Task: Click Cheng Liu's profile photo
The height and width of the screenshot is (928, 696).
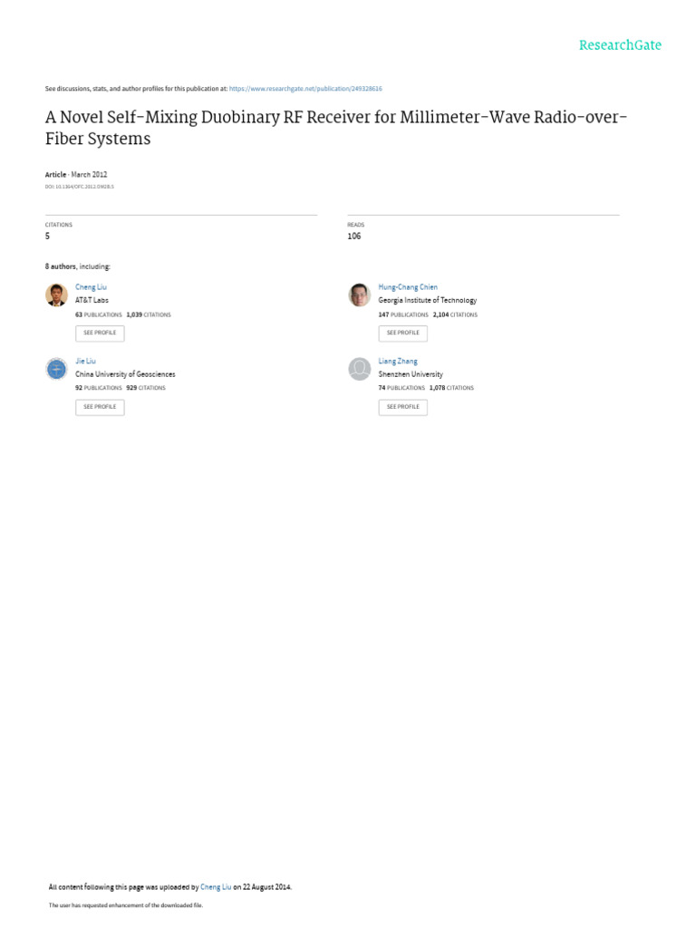Action: (x=56, y=295)
